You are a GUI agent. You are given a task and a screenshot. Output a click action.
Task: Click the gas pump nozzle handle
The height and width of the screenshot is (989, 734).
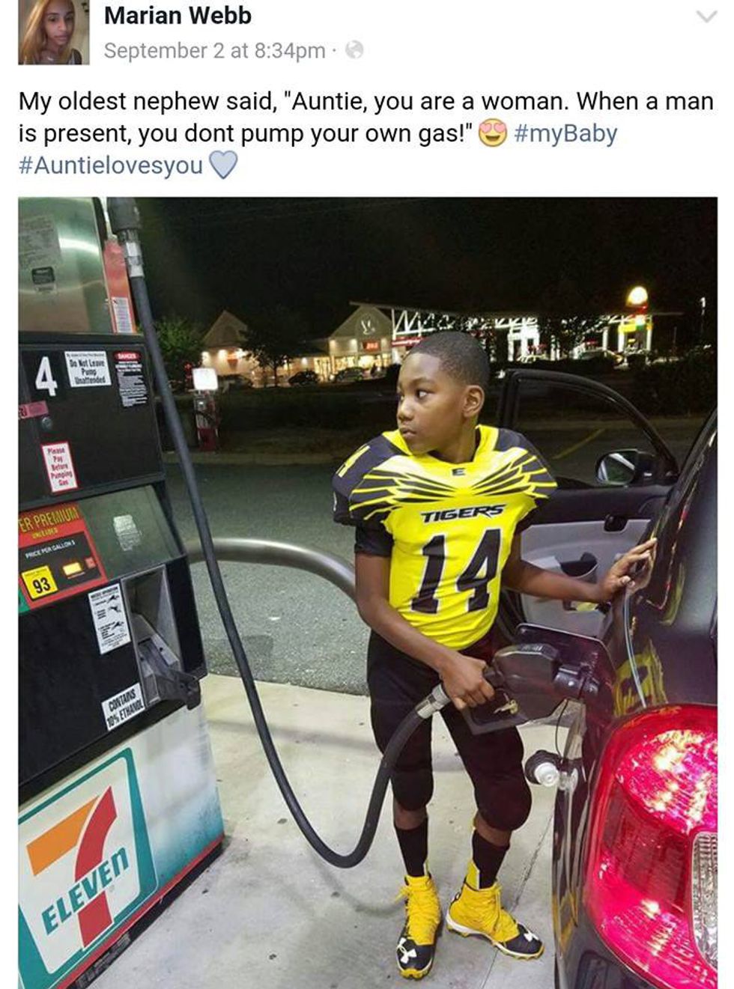click(506, 681)
